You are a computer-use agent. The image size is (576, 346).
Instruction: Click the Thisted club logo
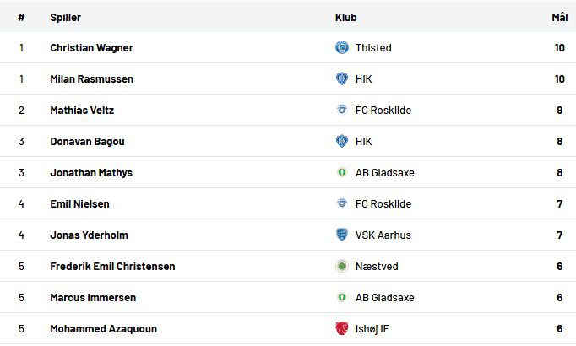[342, 48]
